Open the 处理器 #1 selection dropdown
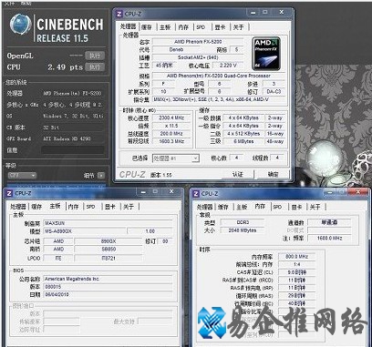This screenshot has height=347, width=372. pos(176,158)
